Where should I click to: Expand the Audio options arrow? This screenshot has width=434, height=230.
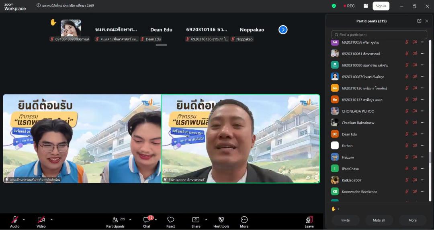(x=24, y=220)
